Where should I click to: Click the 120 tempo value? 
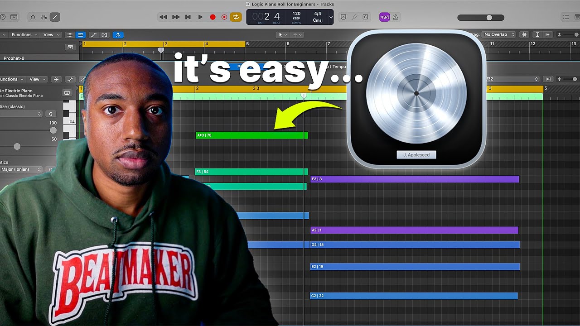pos(296,14)
